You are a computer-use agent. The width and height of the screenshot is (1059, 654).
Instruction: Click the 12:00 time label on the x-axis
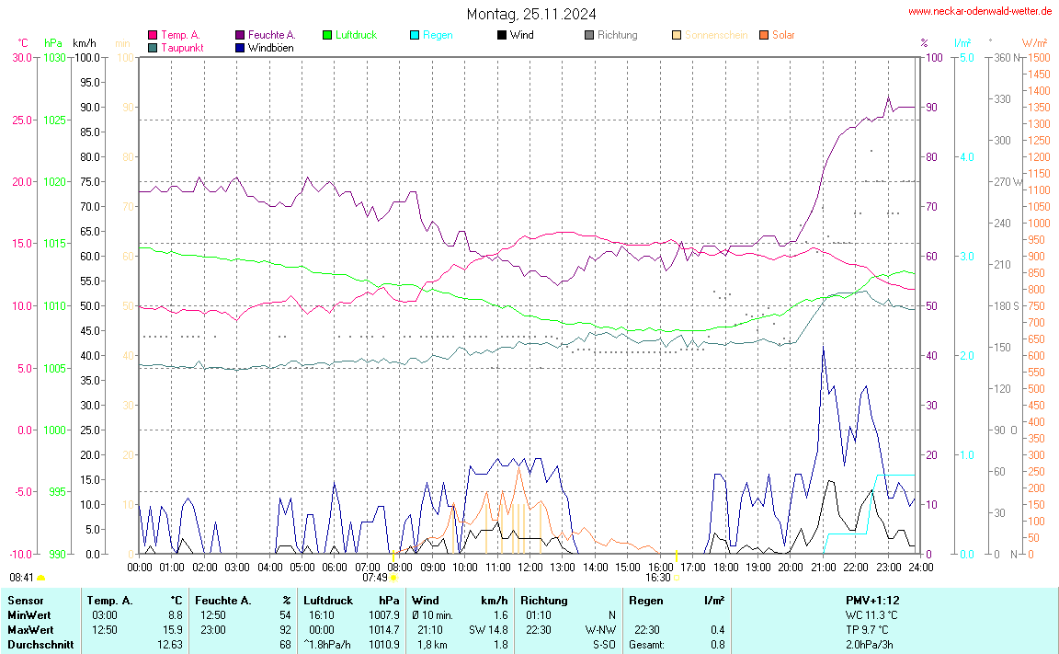click(529, 567)
